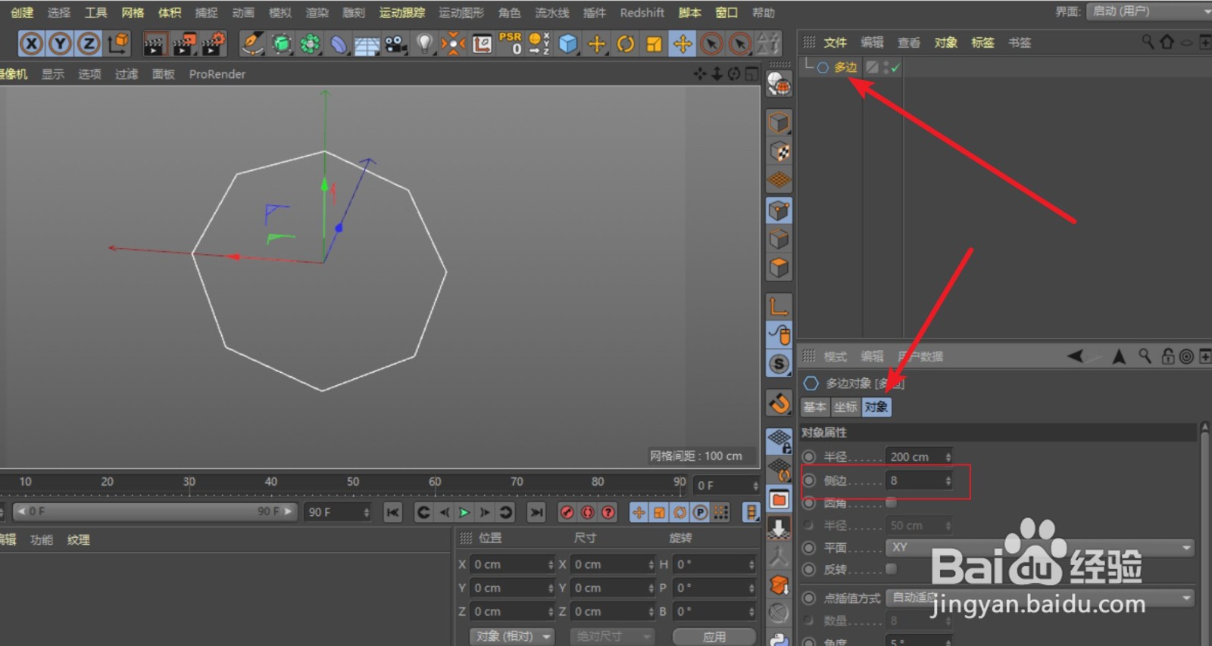Image resolution: width=1212 pixels, height=646 pixels.
Task: Go to the end of the animation
Action: coord(536,512)
